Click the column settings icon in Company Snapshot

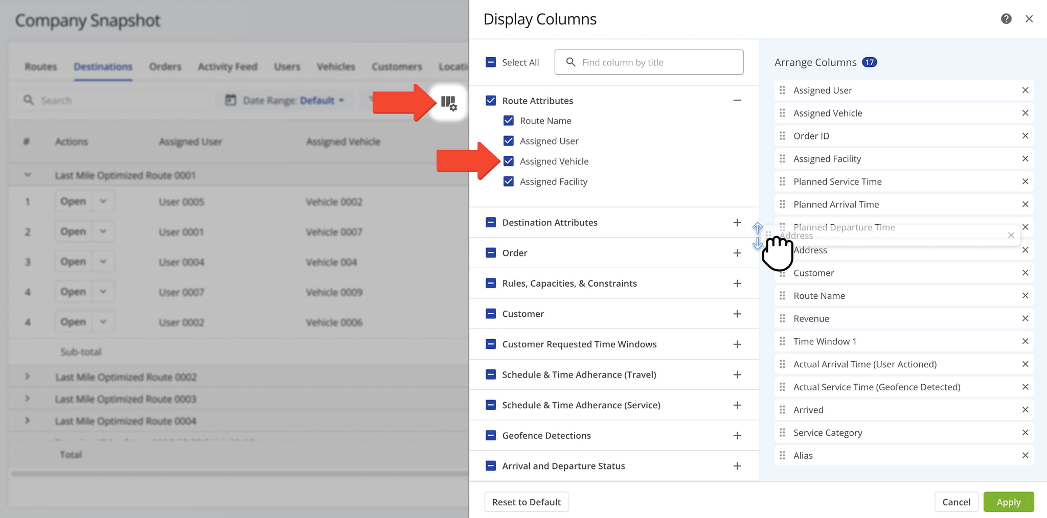(449, 103)
